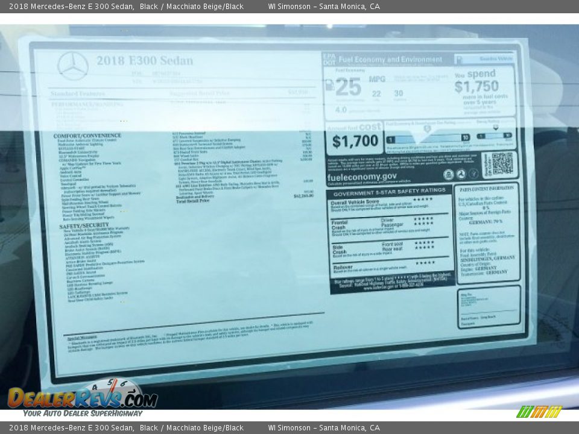This screenshot has width=579, height=434.
Task: Click the $1,700 annual fuel cost box
Action: coord(355,141)
